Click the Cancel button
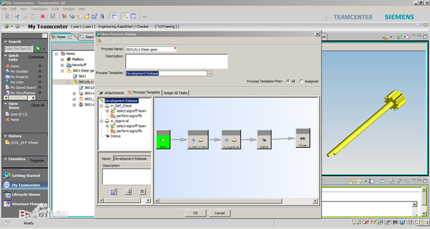430x229 pixels. click(x=220, y=213)
